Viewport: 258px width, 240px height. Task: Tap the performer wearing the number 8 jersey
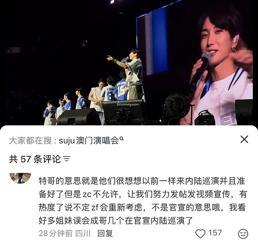tap(108, 90)
